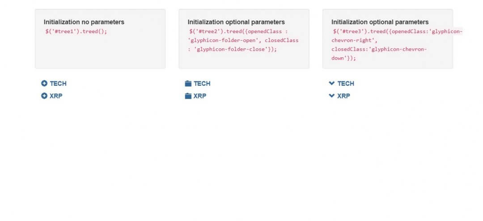Screen dimensions: 483x221
Task: Click the closedClass:'glyphicon-chevron- code line
Action: coord(379,49)
